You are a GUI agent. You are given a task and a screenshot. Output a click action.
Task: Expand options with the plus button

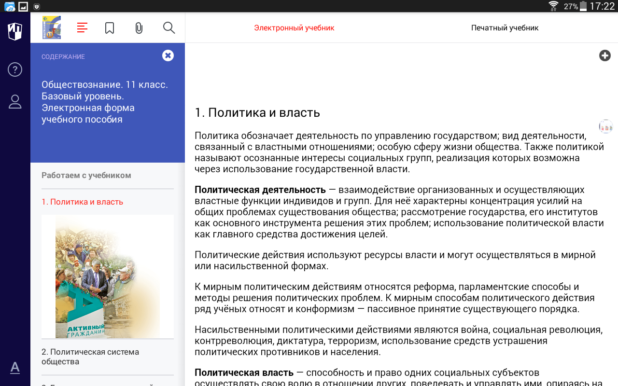pyautogui.click(x=605, y=55)
